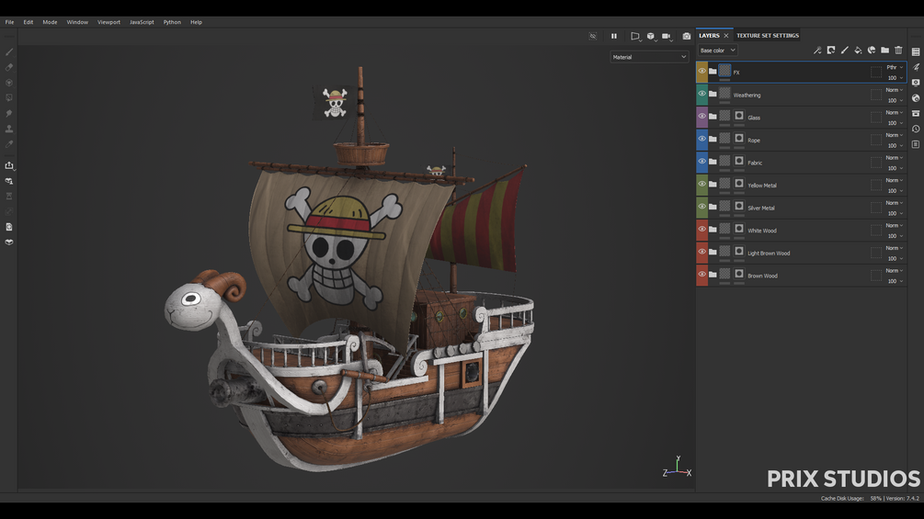Select the Projection tool
924x519 pixels.
point(9,83)
